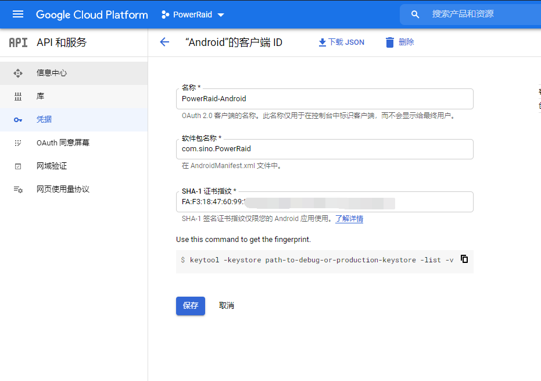Click the download icon beside 下载 JSON

323,42
